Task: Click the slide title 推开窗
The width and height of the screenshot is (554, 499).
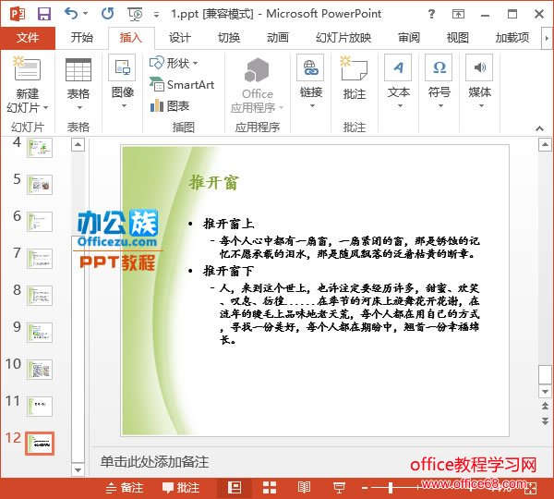Action: [x=214, y=182]
